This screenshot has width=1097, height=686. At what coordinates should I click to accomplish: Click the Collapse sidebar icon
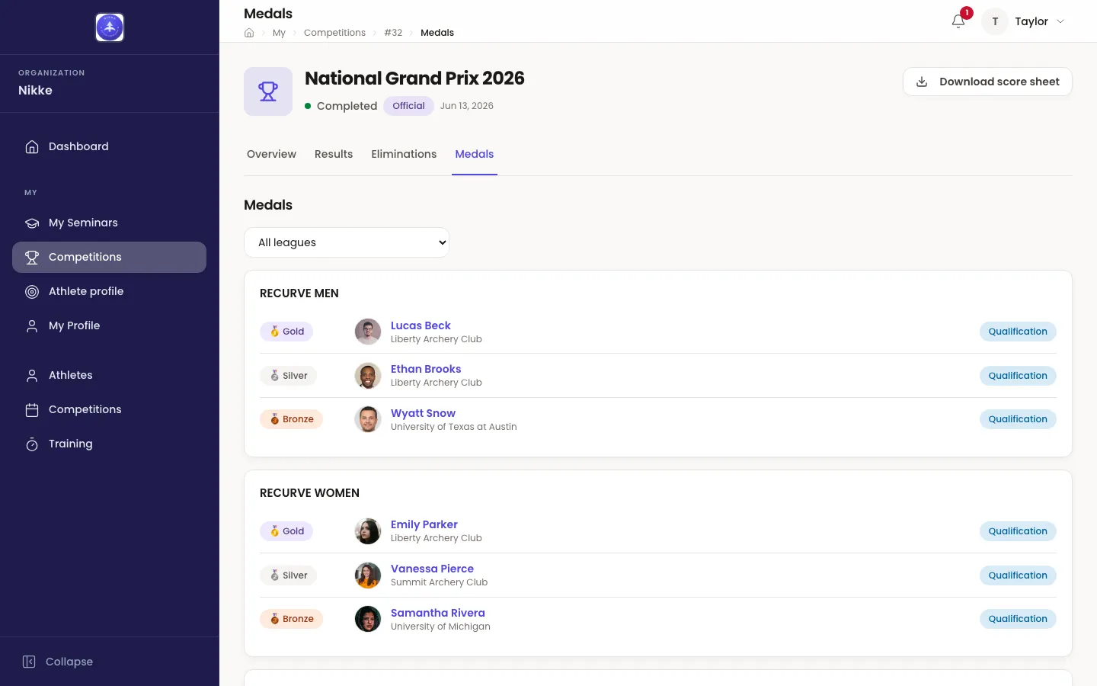tap(29, 662)
